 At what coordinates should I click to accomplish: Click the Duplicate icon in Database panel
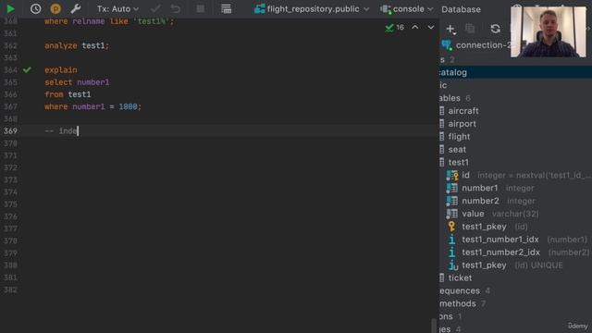click(x=470, y=29)
